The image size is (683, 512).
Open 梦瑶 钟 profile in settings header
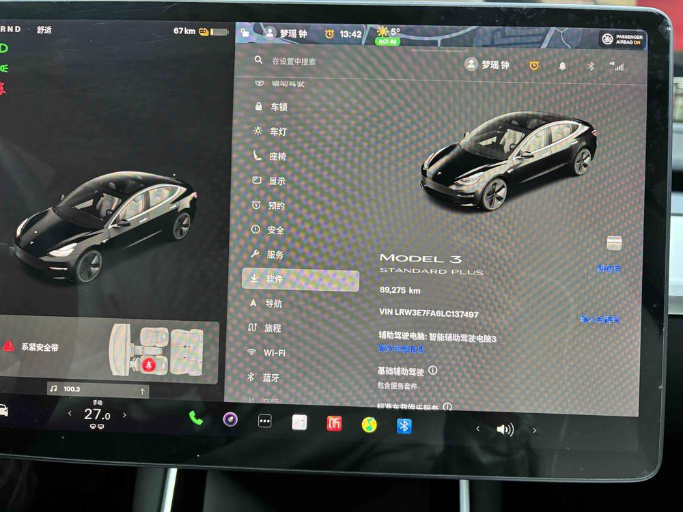(x=488, y=64)
